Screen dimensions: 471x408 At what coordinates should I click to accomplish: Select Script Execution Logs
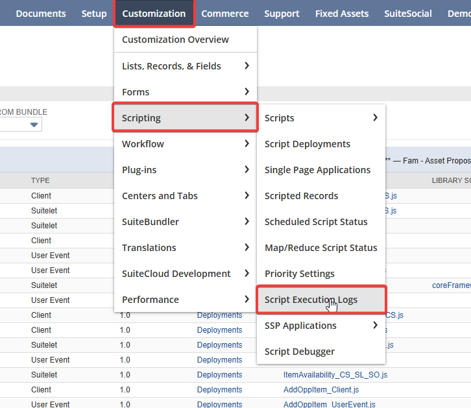[x=321, y=300]
